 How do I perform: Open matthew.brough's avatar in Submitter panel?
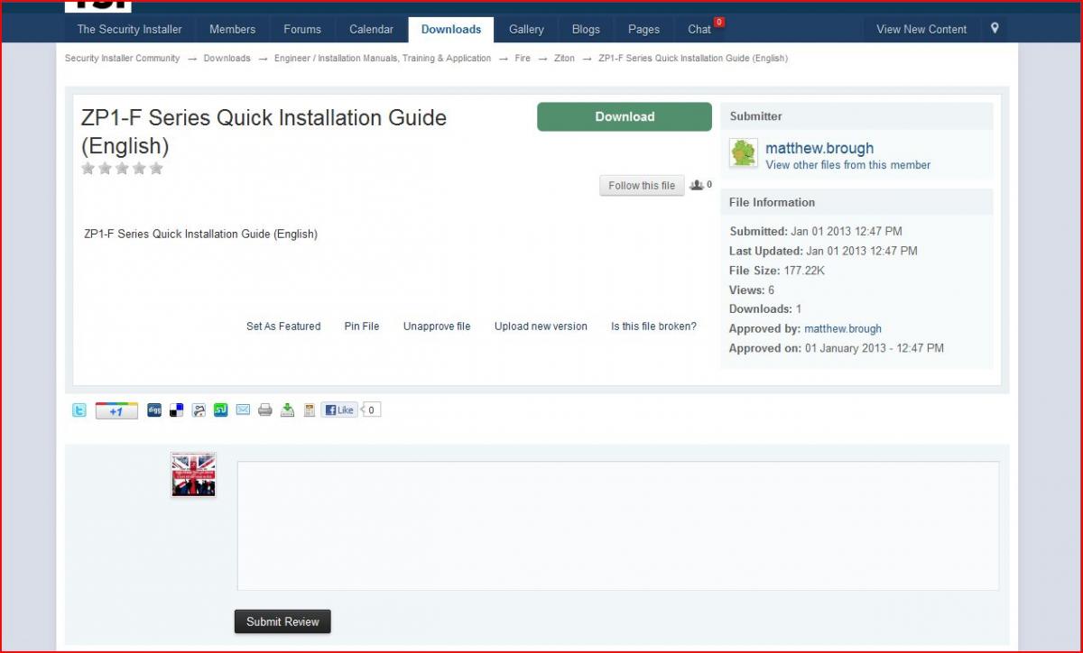(744, 153)
